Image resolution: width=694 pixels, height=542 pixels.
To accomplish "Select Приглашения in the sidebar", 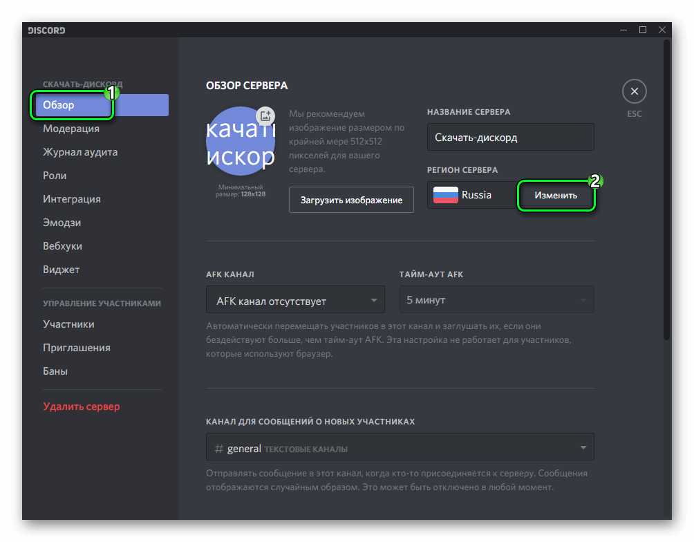I will tap(77, 348).
